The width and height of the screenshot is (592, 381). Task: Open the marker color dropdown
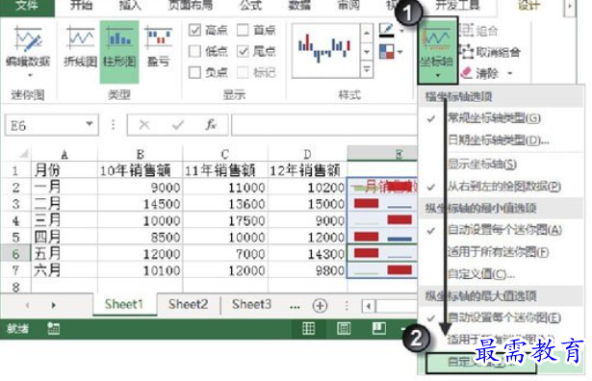[x=399, y=52]
